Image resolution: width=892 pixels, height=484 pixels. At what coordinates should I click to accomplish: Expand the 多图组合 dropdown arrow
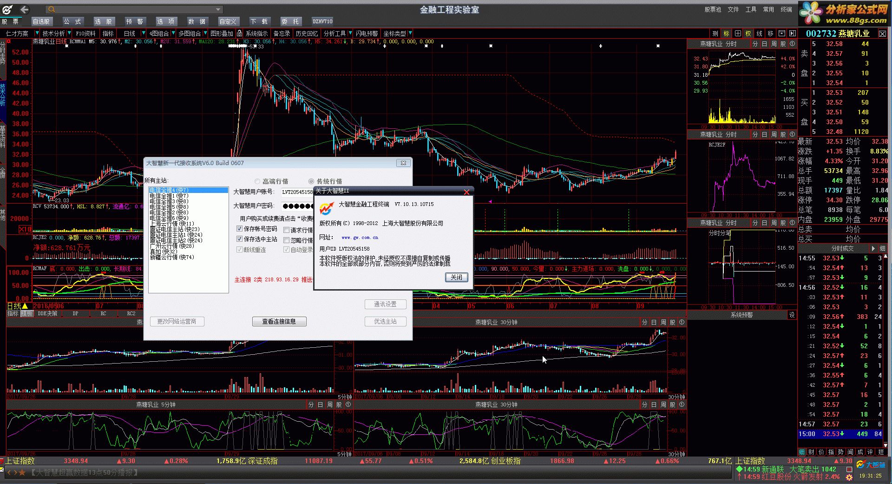205,33
